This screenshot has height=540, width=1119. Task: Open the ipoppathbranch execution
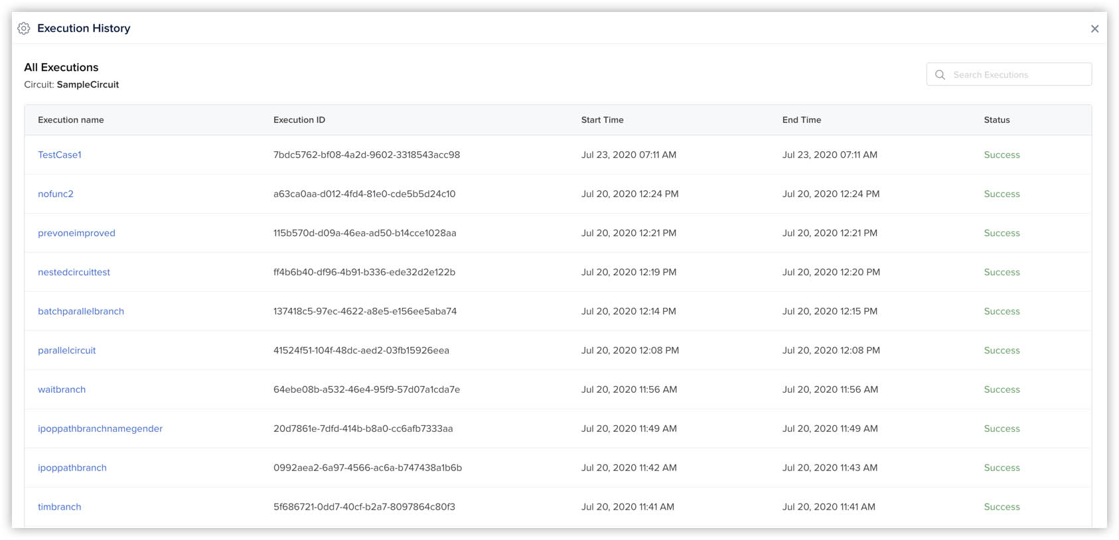(x=72, y=468)
